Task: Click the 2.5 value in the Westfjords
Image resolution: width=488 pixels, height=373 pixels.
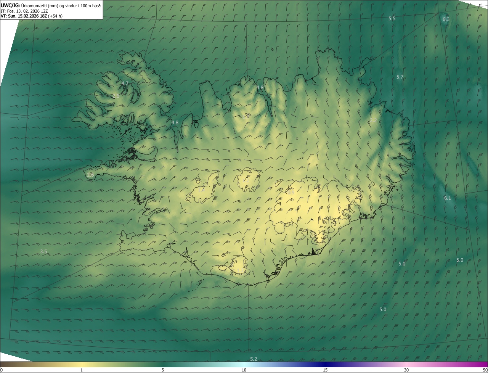Action: [116, 96]
